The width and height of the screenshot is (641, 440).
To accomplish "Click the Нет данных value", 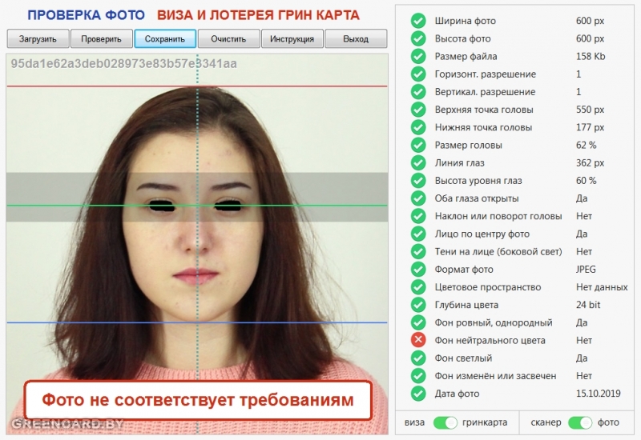I will (x=602, y=287).
